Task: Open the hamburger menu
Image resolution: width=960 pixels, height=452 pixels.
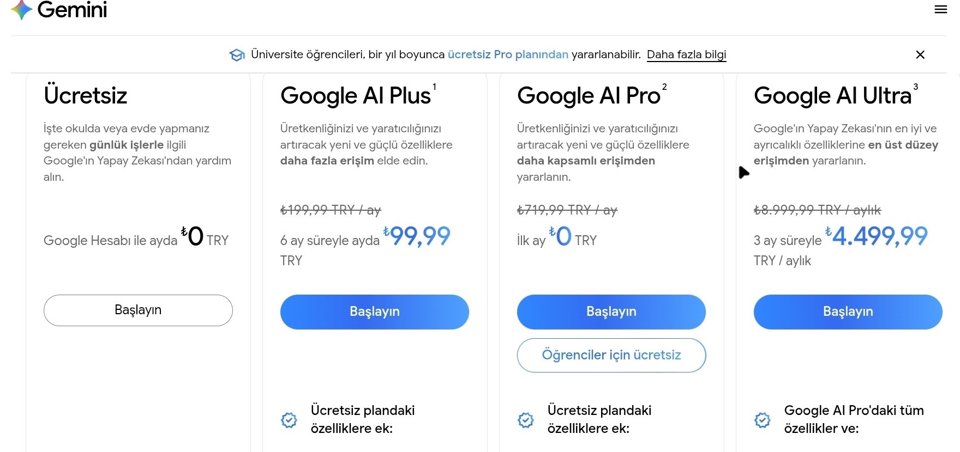Action: point(941,9)
